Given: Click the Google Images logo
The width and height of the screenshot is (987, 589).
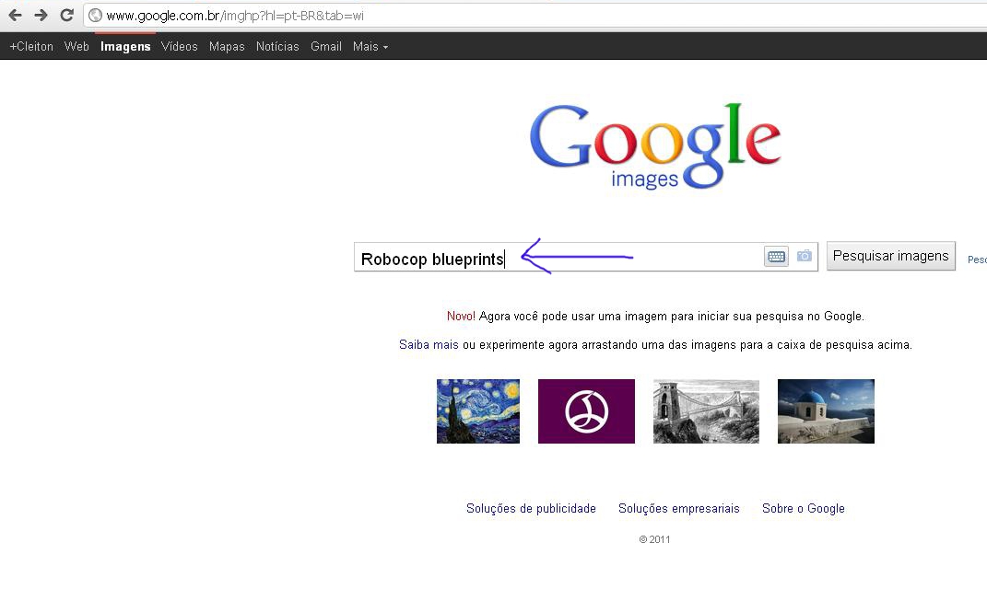Looking at the screenshot, I should [x=655, y=146].
